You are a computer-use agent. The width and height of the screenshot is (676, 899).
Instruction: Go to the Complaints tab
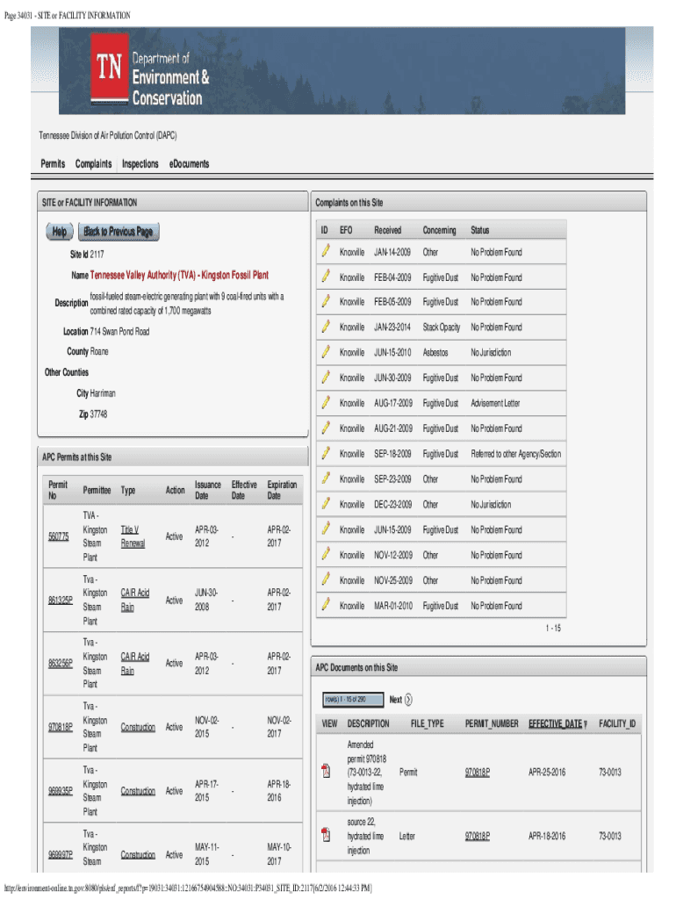93,164
